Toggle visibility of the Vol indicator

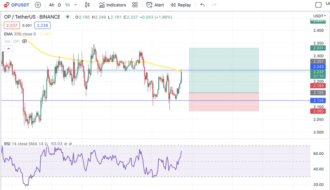tap(24, 41)
